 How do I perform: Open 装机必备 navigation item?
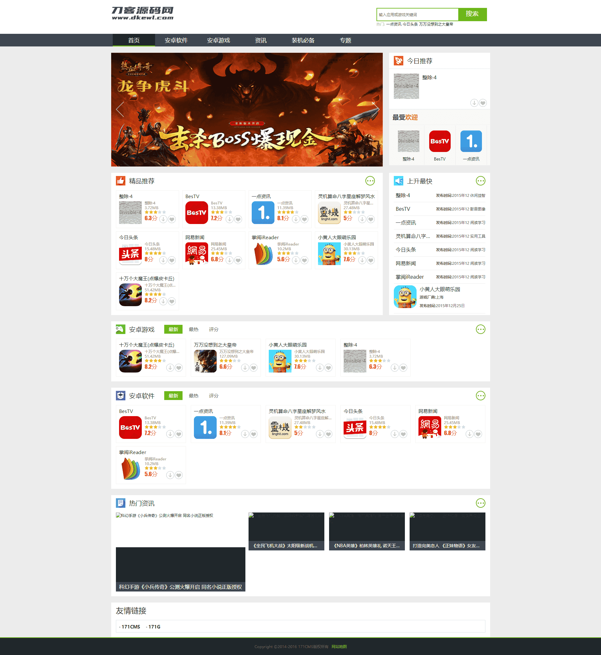(x=303, y=40)
